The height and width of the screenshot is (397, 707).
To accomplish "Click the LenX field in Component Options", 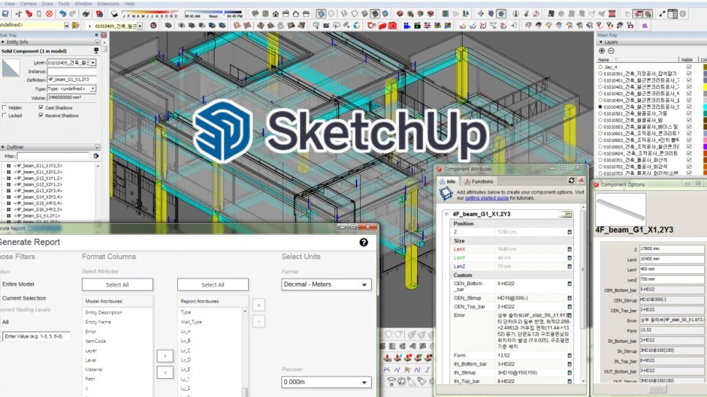I will click(x=671, y=259).
